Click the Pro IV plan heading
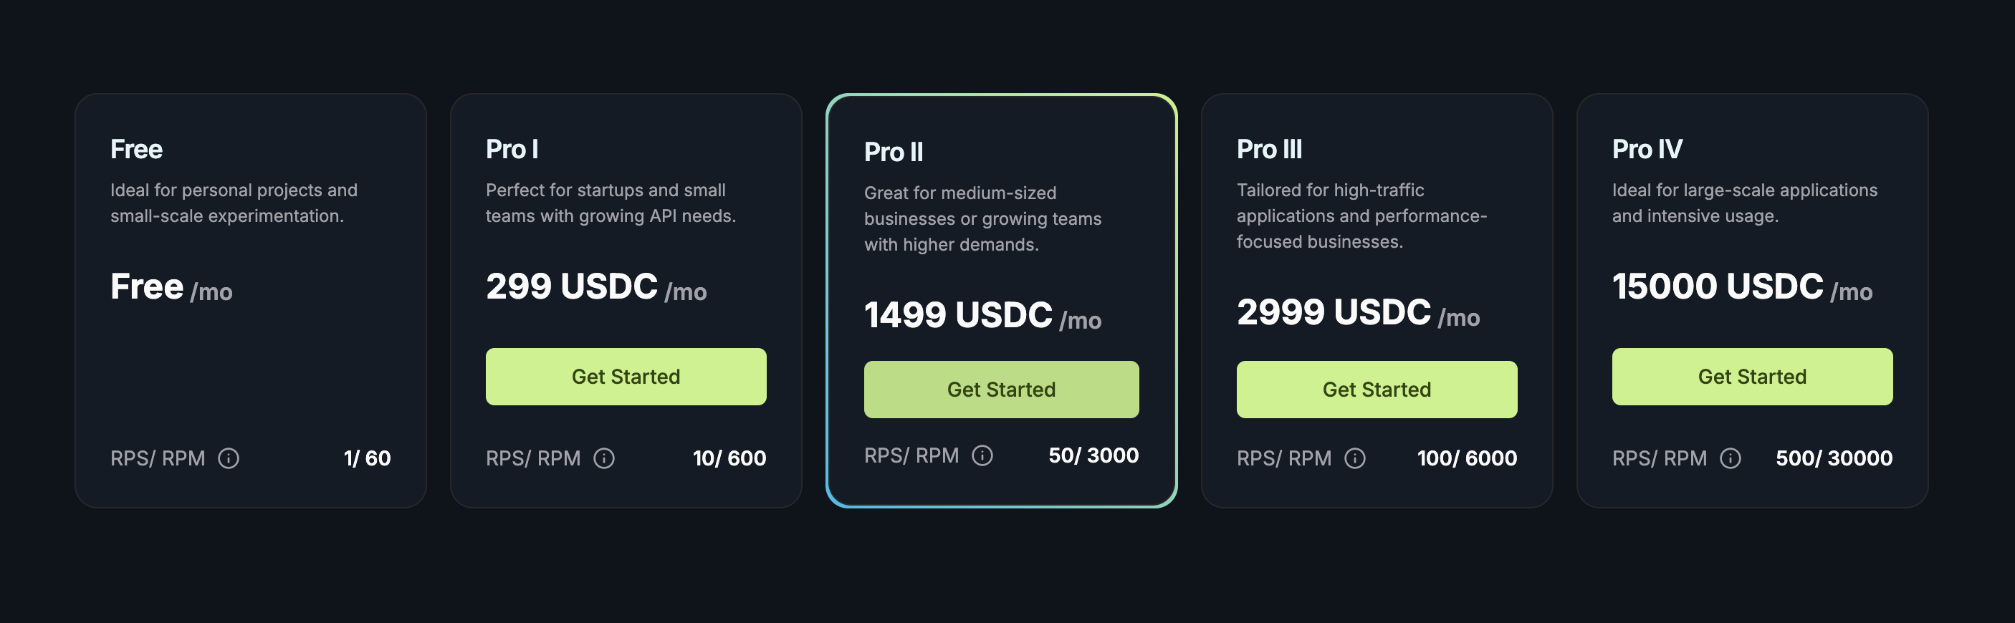Screen dimensions: 2015x623 point(1647,148)
